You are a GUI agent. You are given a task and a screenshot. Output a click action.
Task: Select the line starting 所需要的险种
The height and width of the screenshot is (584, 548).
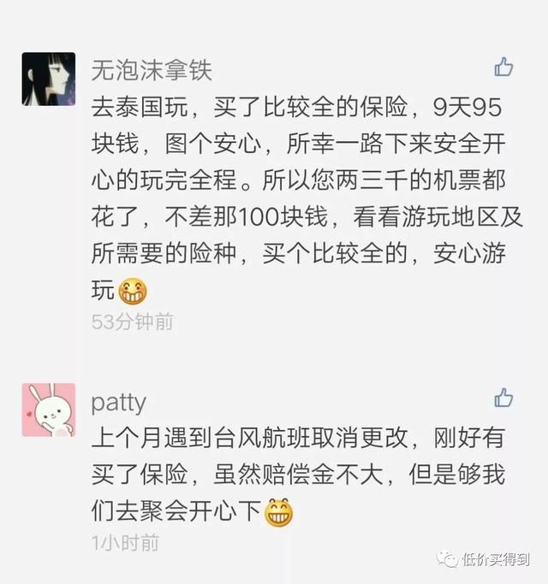point(299,254)
